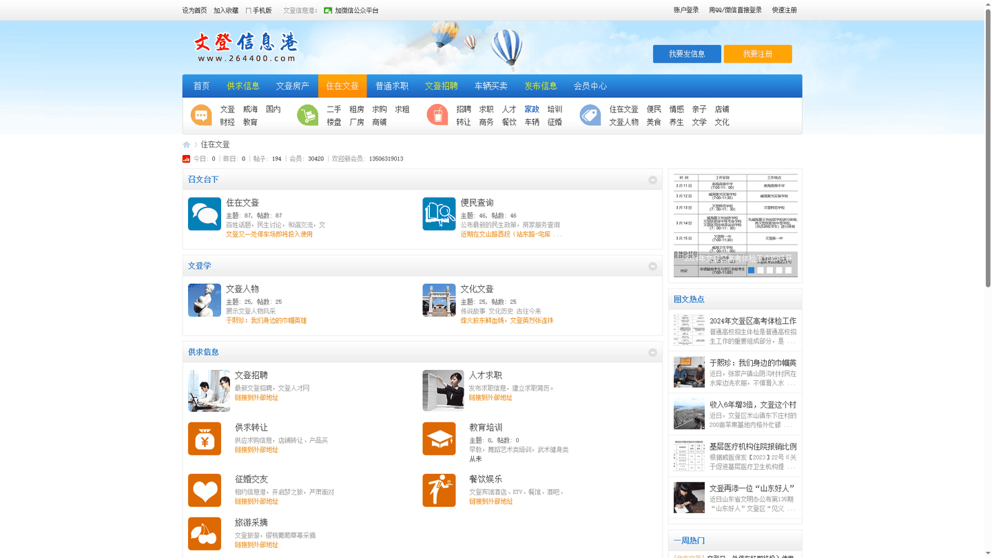The image size is (992, 558).
Task: Click the 收入6年增3倍 article thumbnail
Action: coord(689,414)
